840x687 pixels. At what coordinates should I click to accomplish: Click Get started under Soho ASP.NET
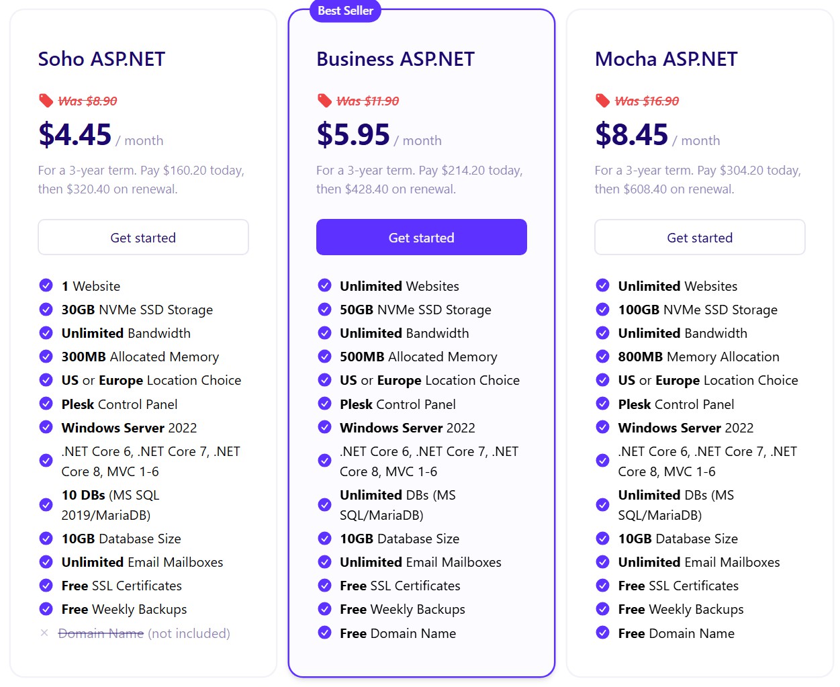pos(143,237)
